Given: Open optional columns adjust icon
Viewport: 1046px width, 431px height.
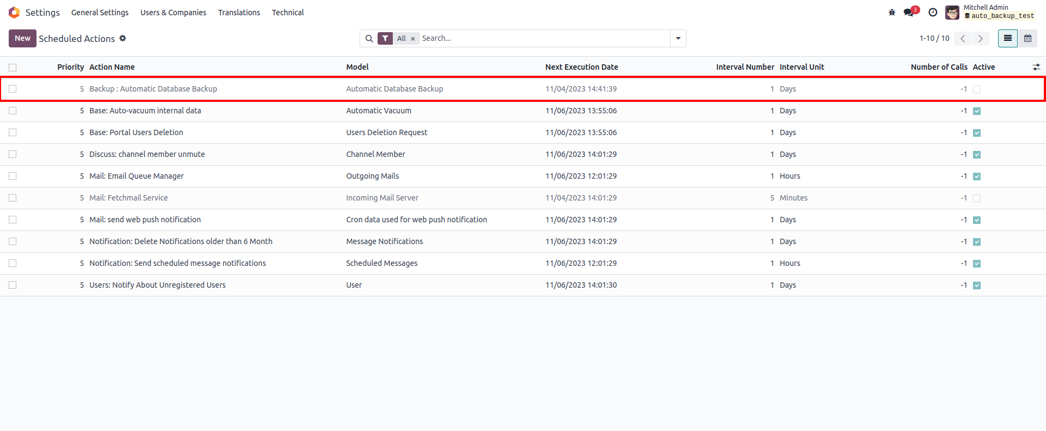Looking at the screenshot, I should click(1036, 67).
